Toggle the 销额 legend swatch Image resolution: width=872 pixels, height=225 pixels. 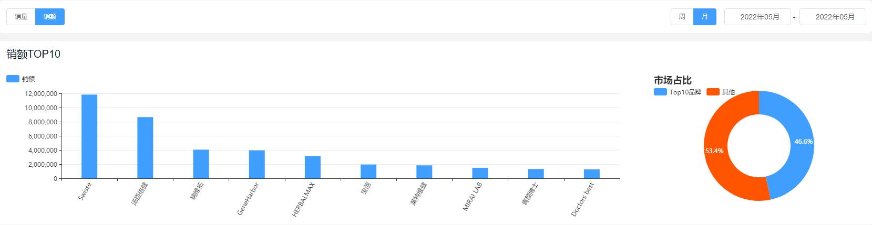pos(13,79)
